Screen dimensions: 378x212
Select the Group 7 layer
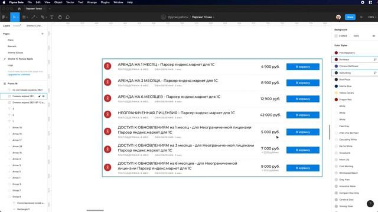pyautogui.click(x=17, y=190)
